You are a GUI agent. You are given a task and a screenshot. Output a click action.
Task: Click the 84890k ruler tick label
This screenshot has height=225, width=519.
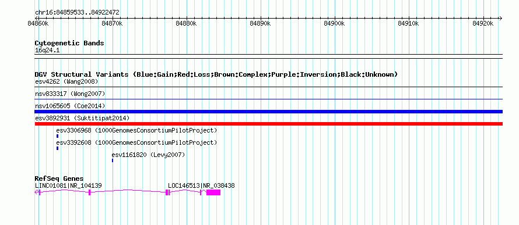(261, 23)
